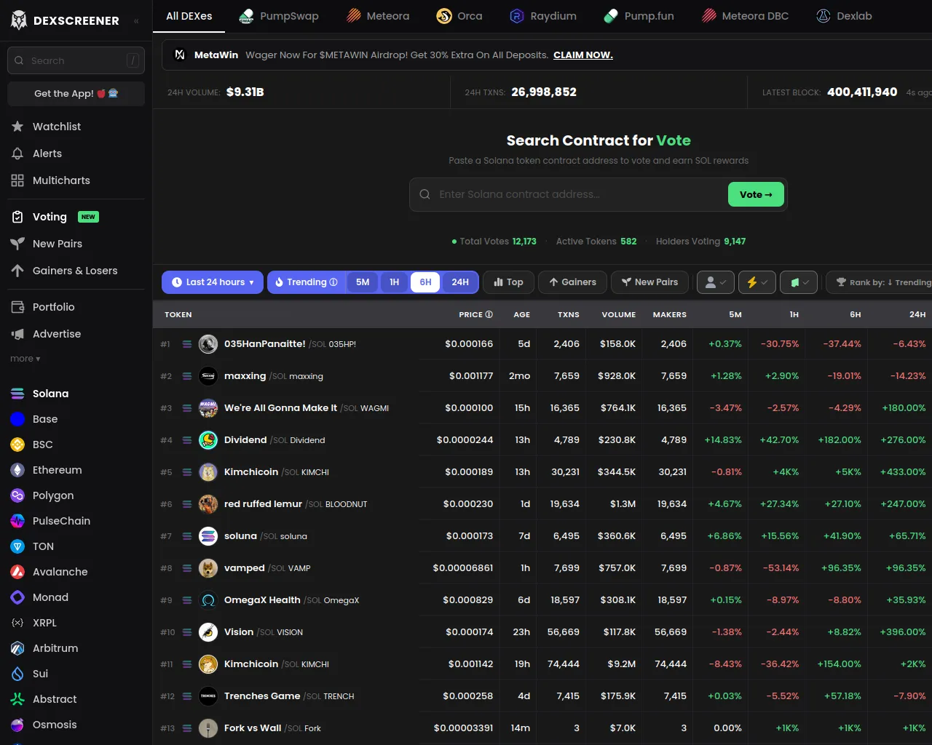Click the vamped token avatar
This screenshot has height=745, width=932.
(208, 568)
